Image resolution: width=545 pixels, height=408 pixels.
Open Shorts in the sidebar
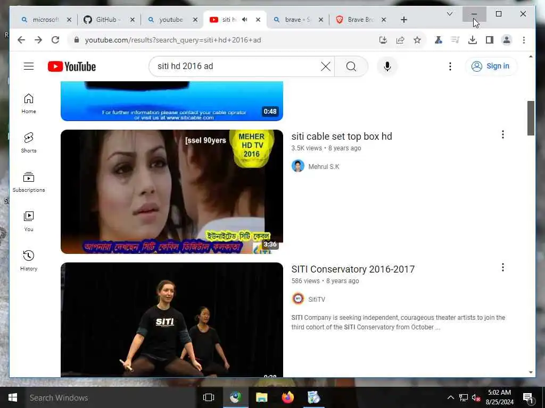[x=29, y=142]
